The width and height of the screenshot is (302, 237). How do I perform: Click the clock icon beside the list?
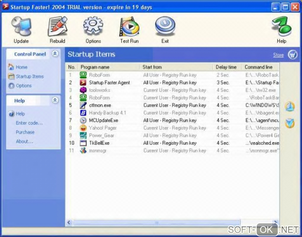290,106
